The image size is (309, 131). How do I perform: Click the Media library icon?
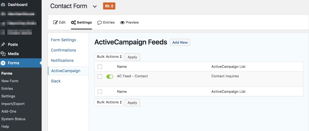3,54
